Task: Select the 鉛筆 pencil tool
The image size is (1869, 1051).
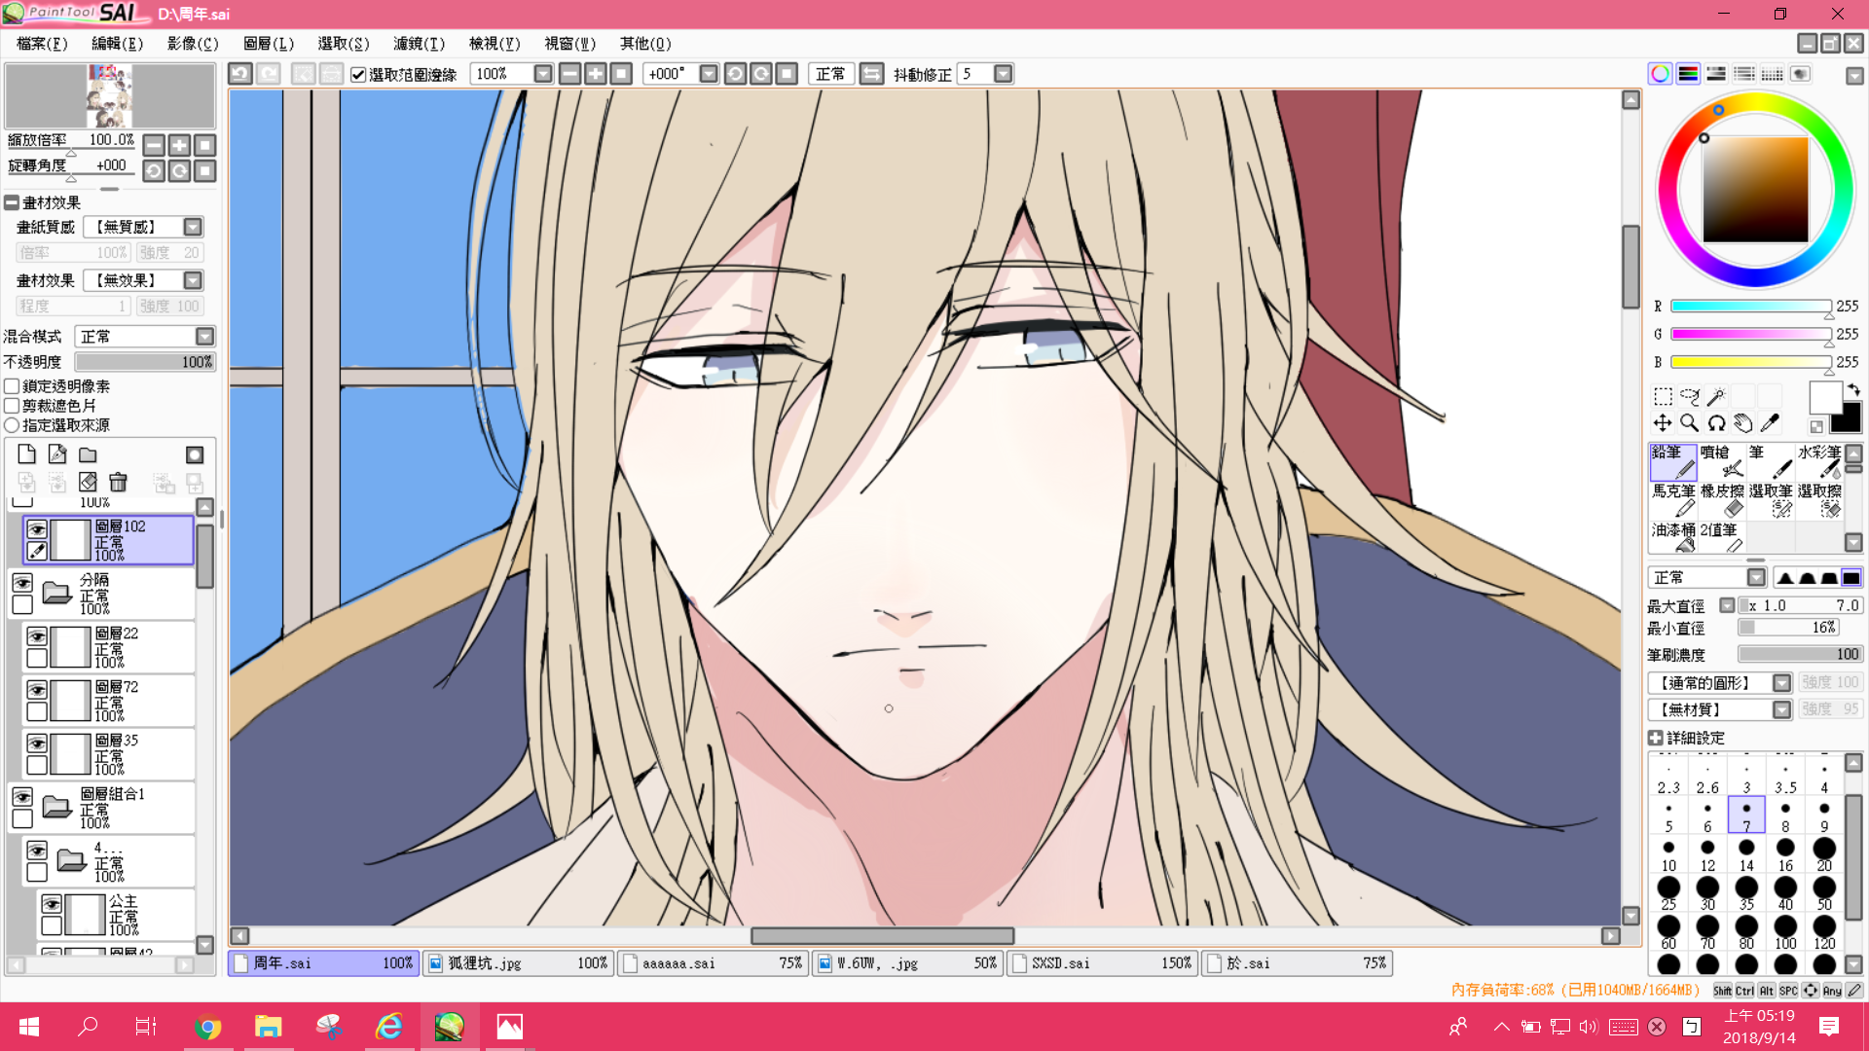Action: pyautogui.click(x=1673, y=461)
